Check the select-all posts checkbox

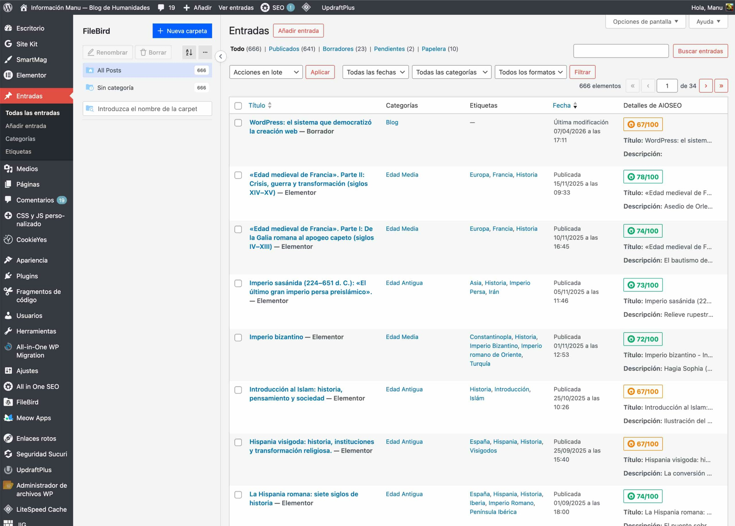pos(238,106)
